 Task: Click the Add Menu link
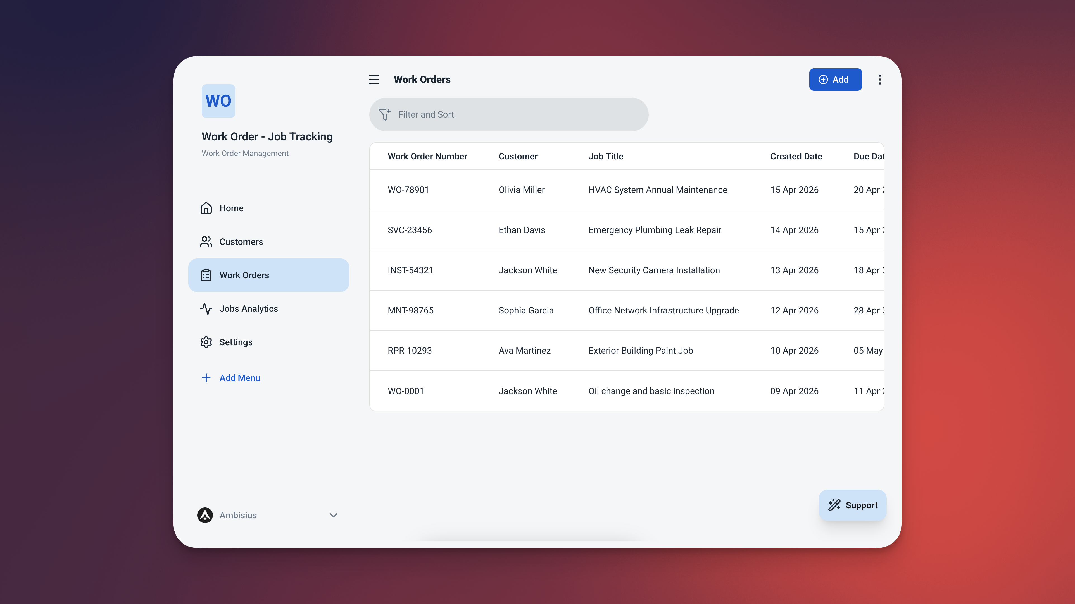click(239, 378)
